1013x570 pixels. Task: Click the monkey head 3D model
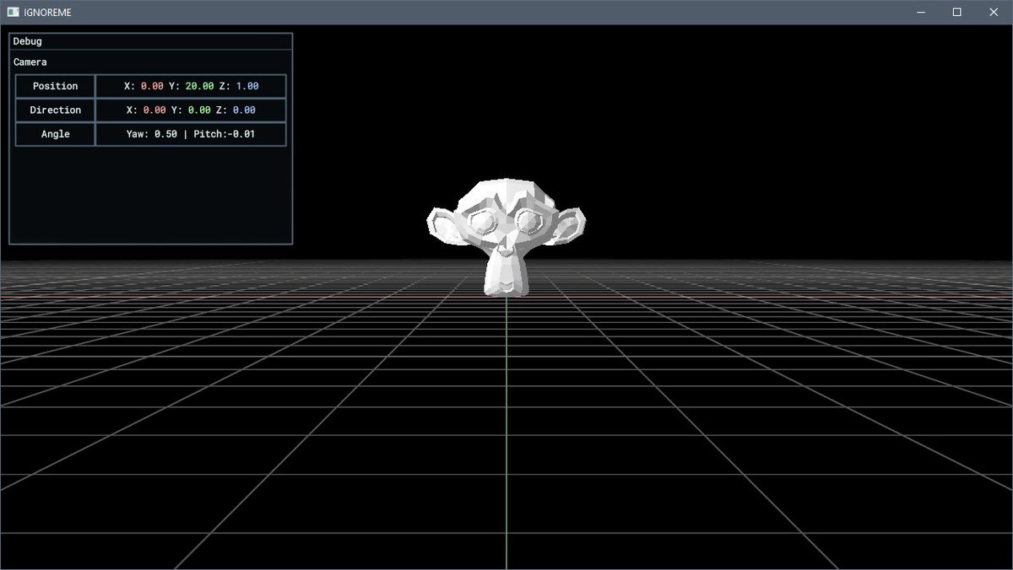(506, 236)
